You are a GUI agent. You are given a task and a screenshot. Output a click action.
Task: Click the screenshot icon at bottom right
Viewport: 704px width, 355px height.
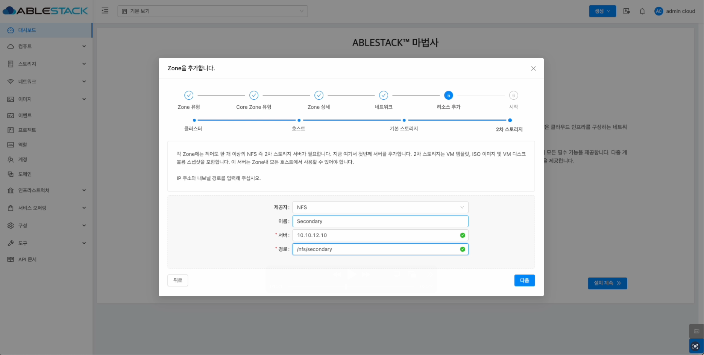coord(695,346)
